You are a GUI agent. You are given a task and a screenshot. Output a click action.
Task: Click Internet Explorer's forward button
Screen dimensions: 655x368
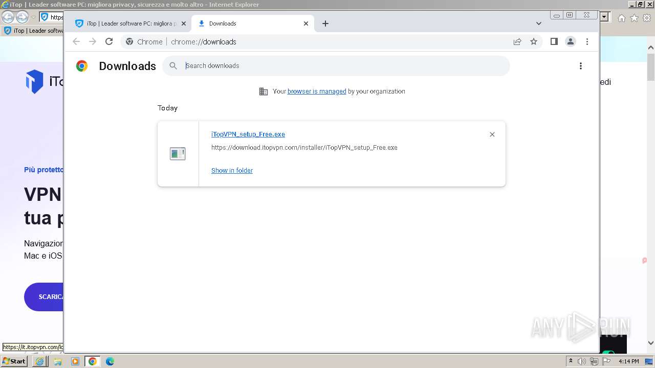coord(22,17)
